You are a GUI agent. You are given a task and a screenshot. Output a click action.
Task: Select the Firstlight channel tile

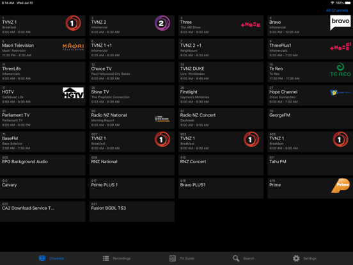click(x=221, y=95)
